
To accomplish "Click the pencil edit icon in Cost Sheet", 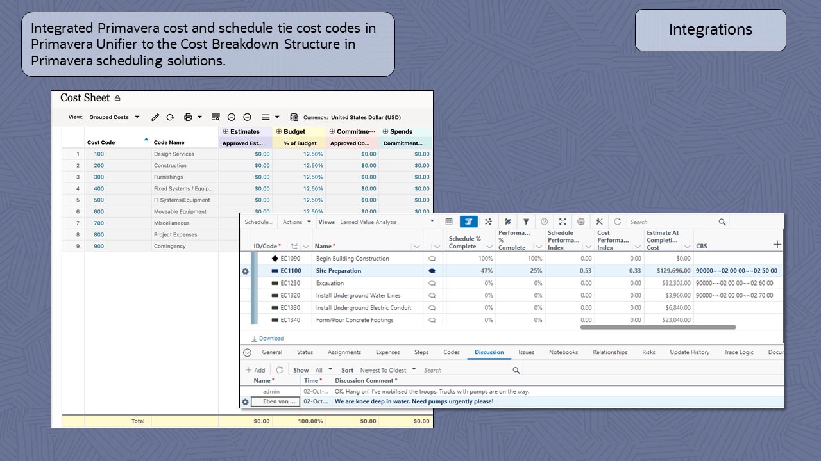I will (x=155, y=117).
